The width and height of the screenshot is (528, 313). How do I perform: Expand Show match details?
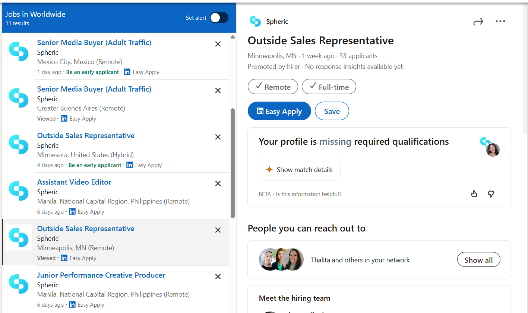point(300,170)
